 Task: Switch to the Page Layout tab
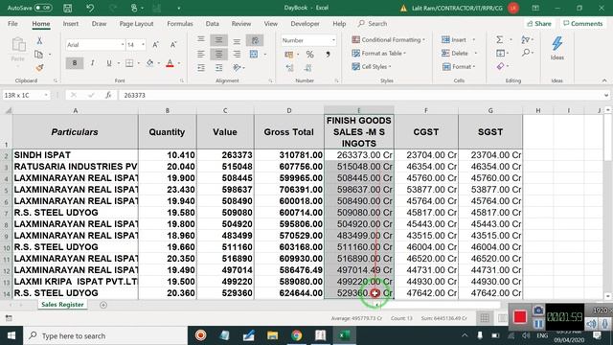(136, 23)
